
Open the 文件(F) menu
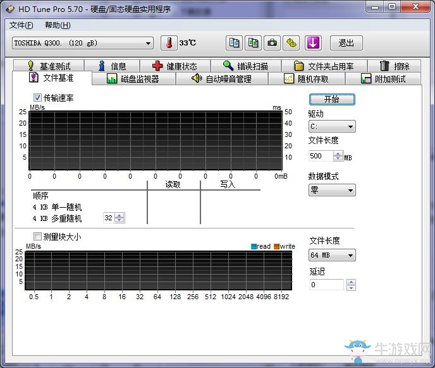(21, 25)
